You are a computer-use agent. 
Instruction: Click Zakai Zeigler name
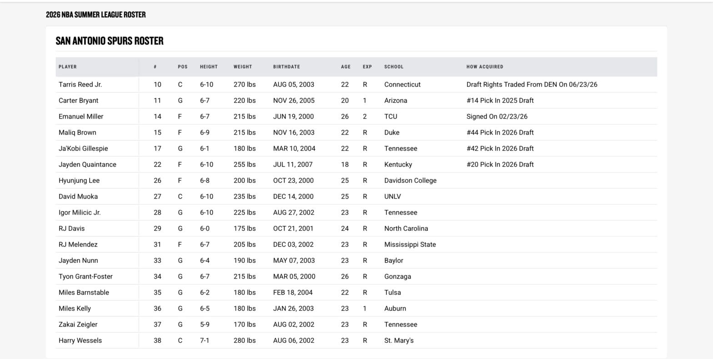point(78,324)
